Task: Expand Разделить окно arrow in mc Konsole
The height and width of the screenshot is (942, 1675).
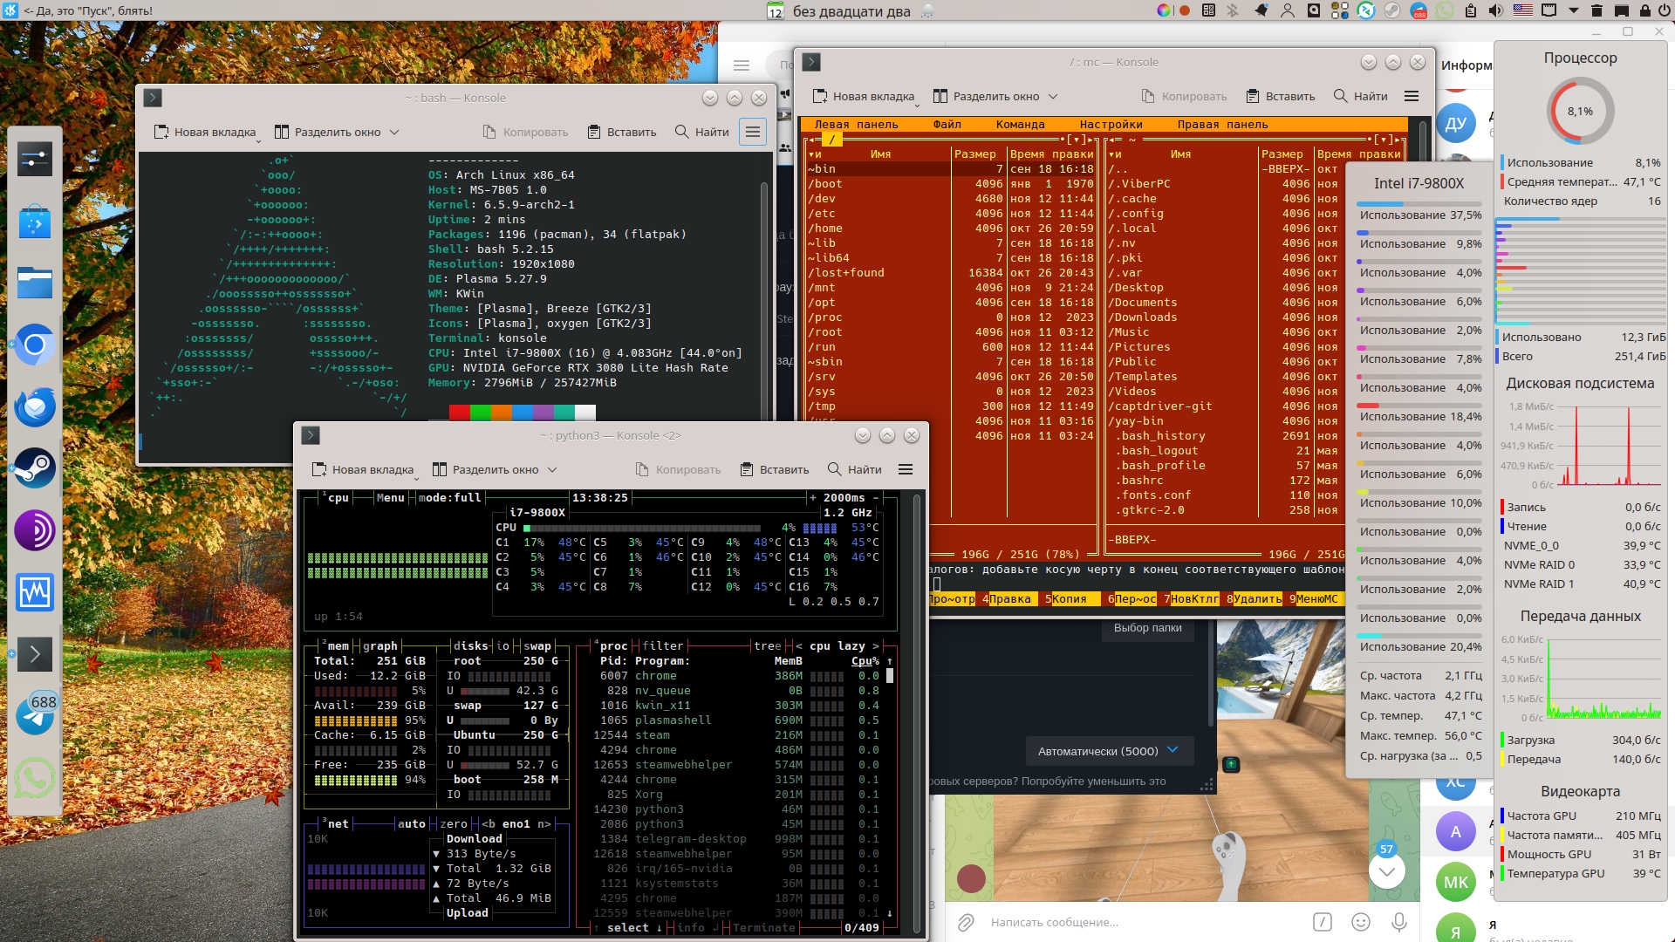Action: click(x=1053, y=97)
